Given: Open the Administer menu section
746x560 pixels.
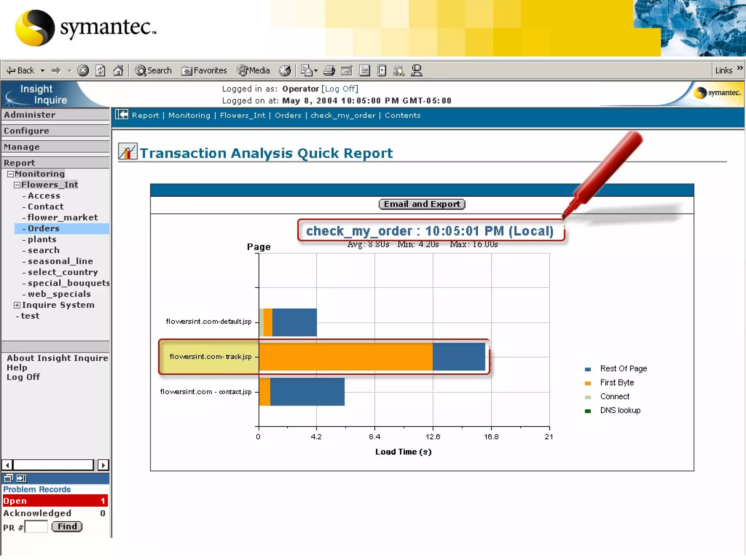Looking at the screenshot, I should click(x=30, y=115).
